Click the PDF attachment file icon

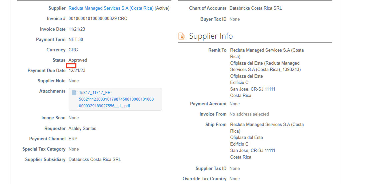click(x=74, y=93)
